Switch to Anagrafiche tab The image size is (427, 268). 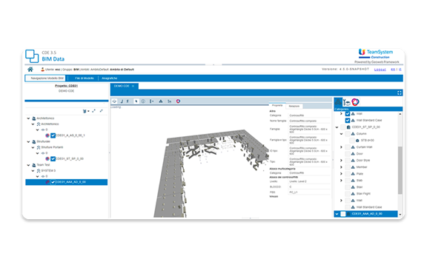coord(110,78)
